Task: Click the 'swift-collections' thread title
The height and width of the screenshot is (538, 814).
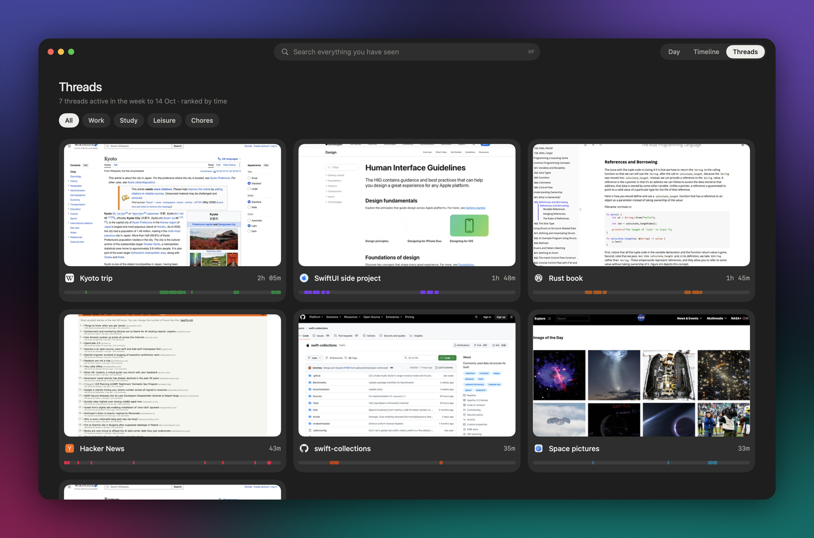Action: pyautogui.click(x=342, y=449)
